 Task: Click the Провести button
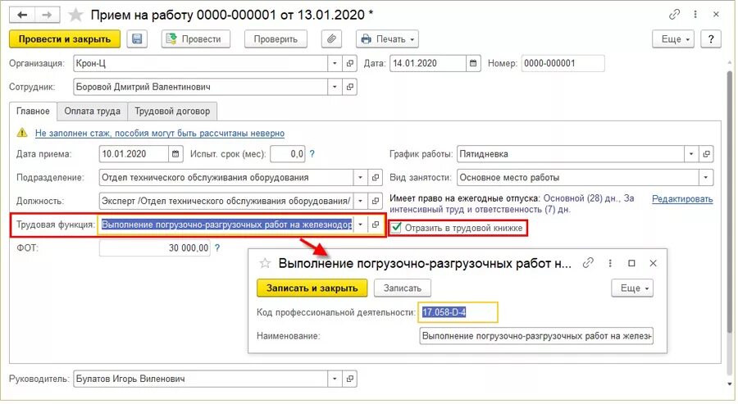[x=196, y=39]
